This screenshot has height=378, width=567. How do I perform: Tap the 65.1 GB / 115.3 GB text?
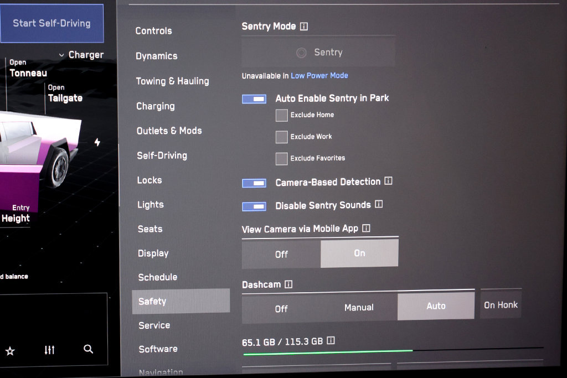pyautogui.click(x=282, y=342)
